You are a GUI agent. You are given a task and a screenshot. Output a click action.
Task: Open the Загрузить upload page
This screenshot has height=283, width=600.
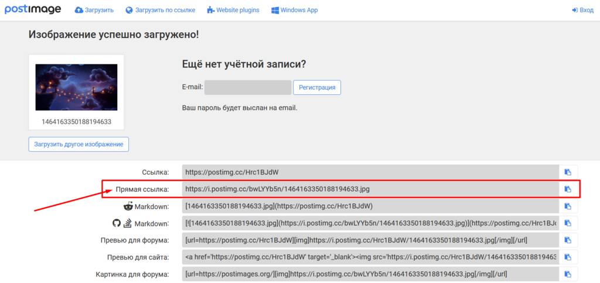click(95, 11)
